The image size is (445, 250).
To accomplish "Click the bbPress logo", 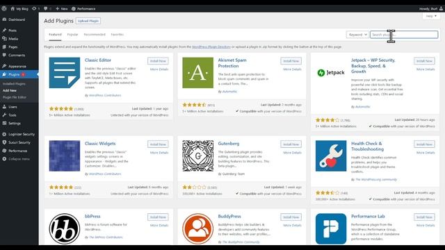I will [65, 228].
